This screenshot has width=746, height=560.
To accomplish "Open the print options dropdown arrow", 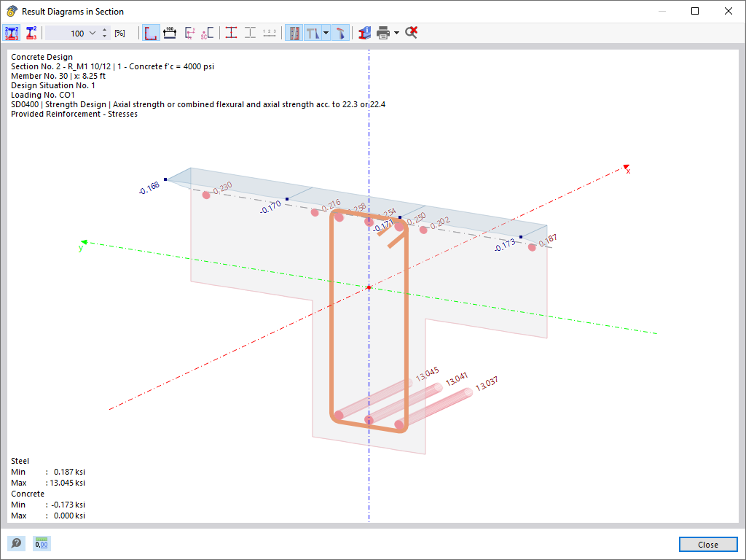I will tap(396, 33).
